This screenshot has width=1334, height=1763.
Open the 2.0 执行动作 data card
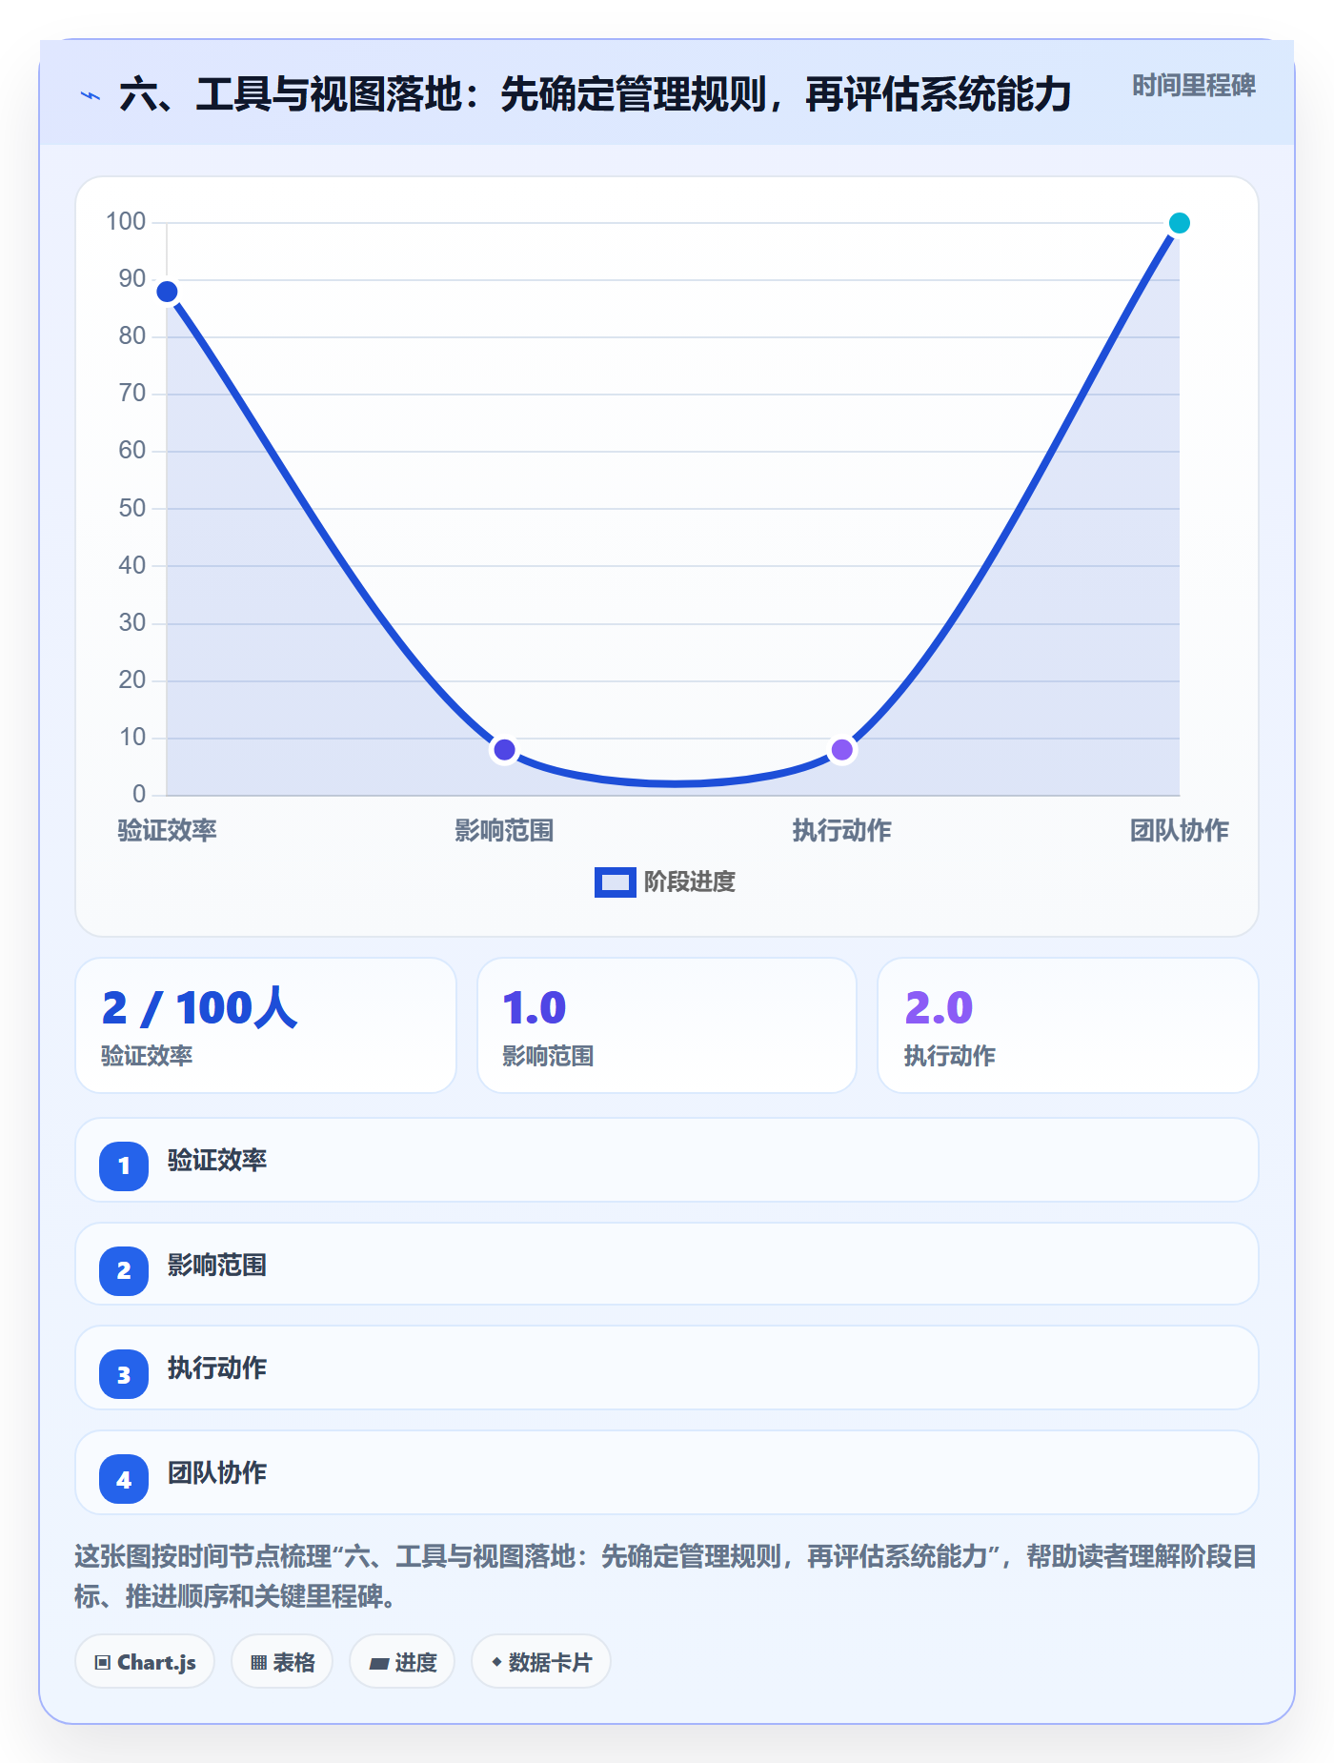(1068, 1025)
